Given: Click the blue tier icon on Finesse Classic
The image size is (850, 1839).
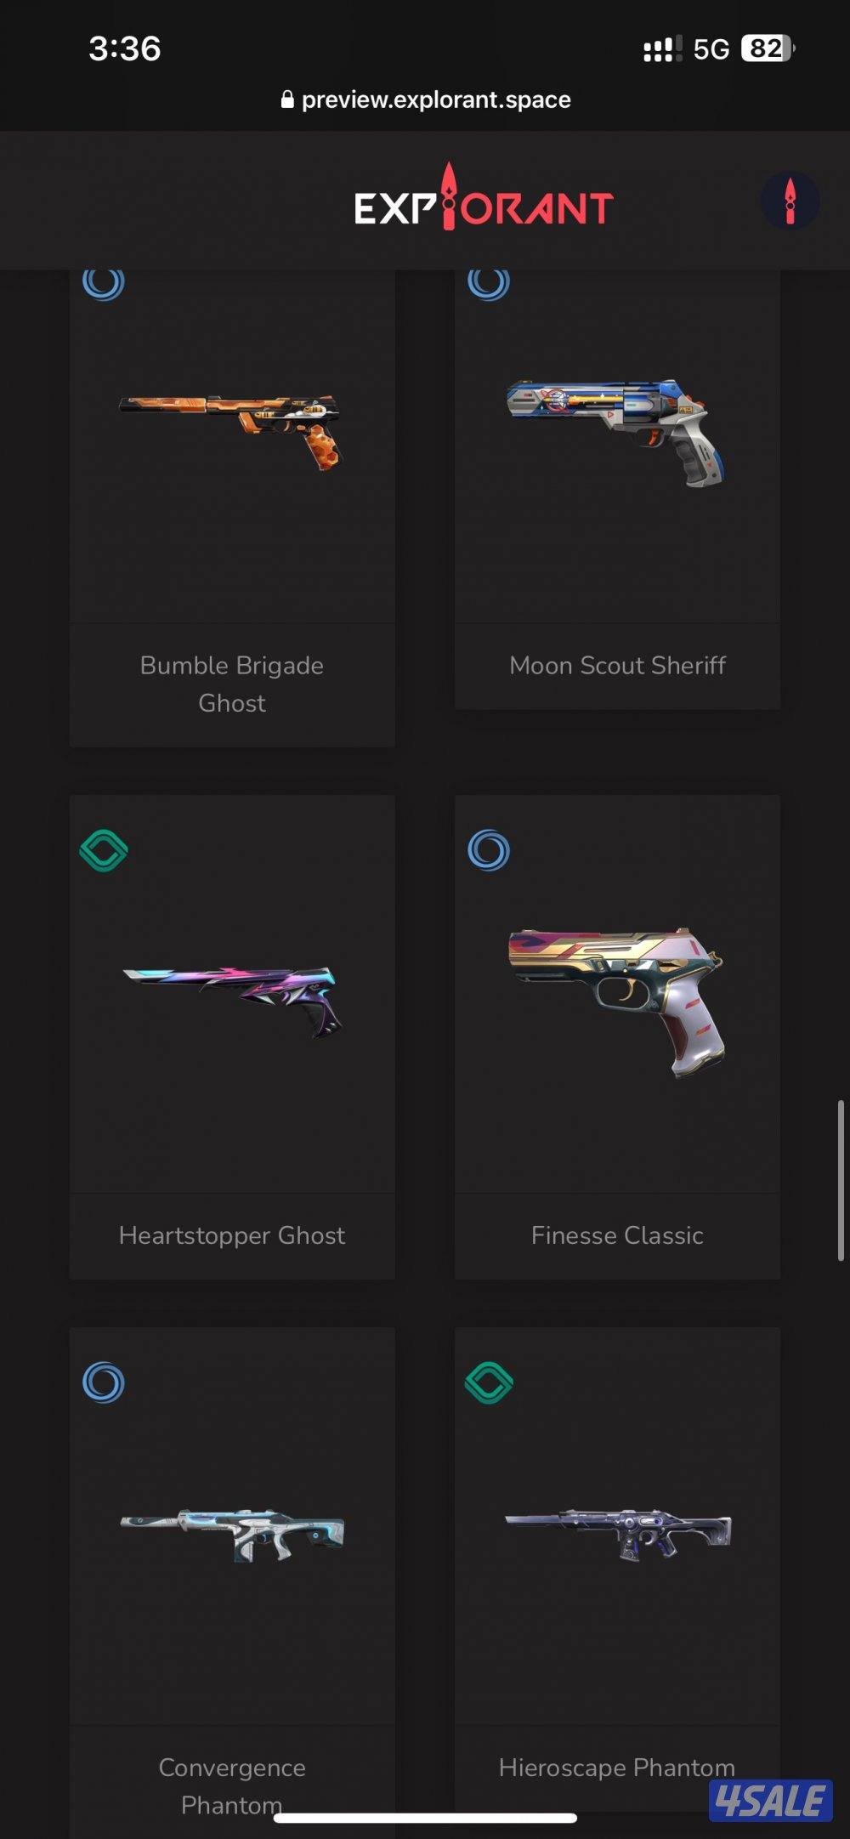Looking at the screenshot, I should point(489,850).
